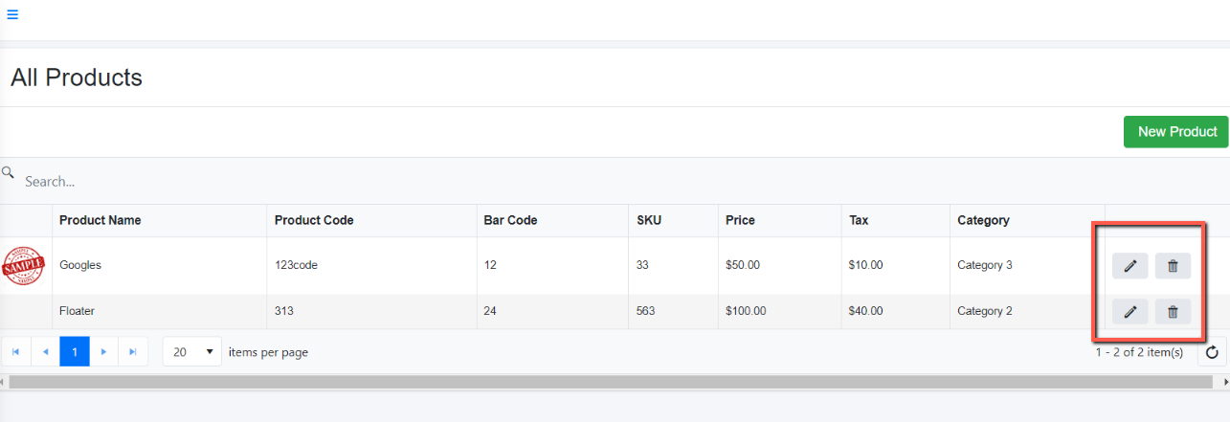This screenshot has width=1230, height=422.
Task: Edit the Floater product with pencil icon
Action: coord(1129,311)
